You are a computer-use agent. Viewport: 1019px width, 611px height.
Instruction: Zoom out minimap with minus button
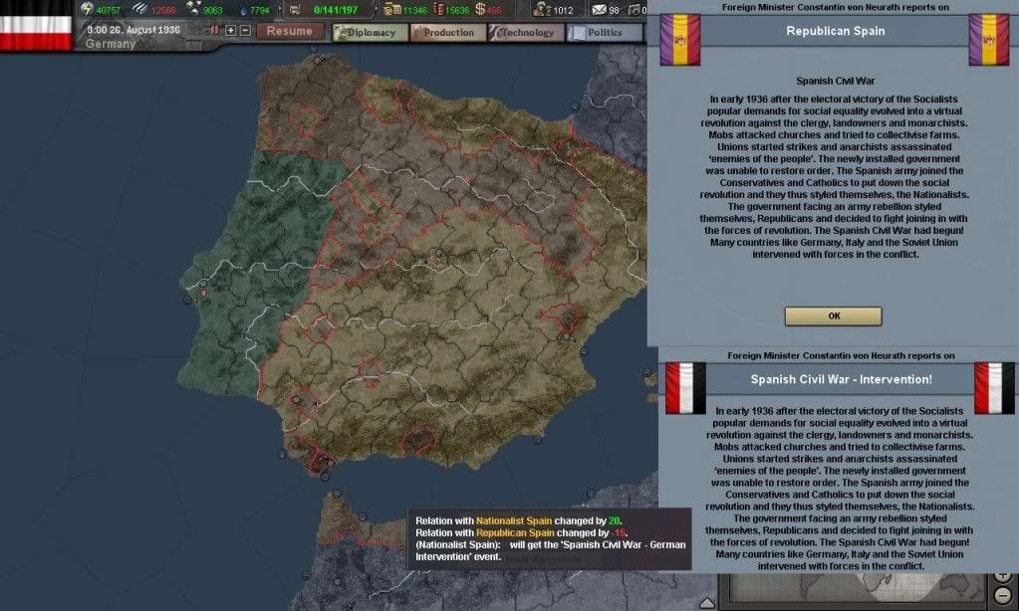[1003, 594]
